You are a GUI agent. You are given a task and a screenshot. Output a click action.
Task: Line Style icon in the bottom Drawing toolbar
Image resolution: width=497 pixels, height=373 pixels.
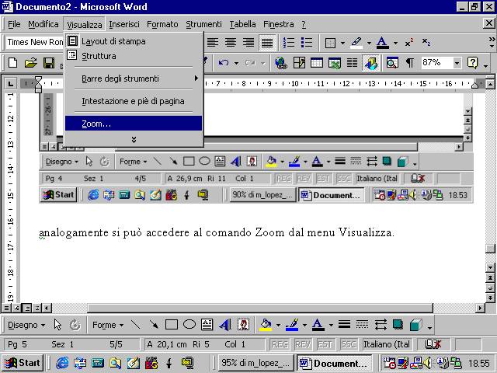coord(344,324)
